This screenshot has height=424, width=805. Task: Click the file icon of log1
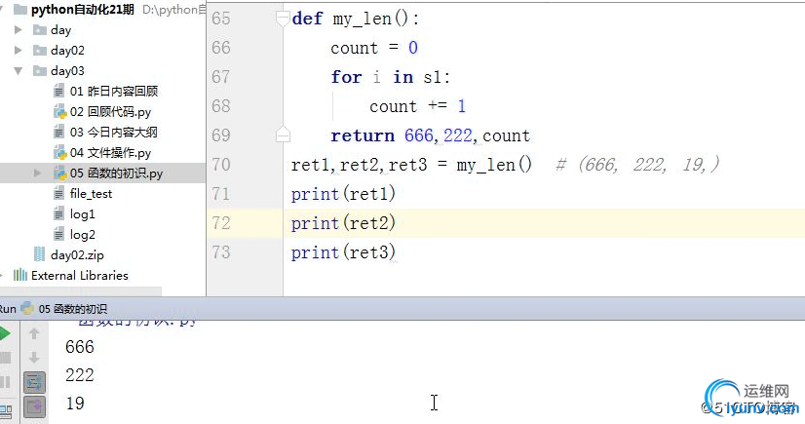point(59,214)
